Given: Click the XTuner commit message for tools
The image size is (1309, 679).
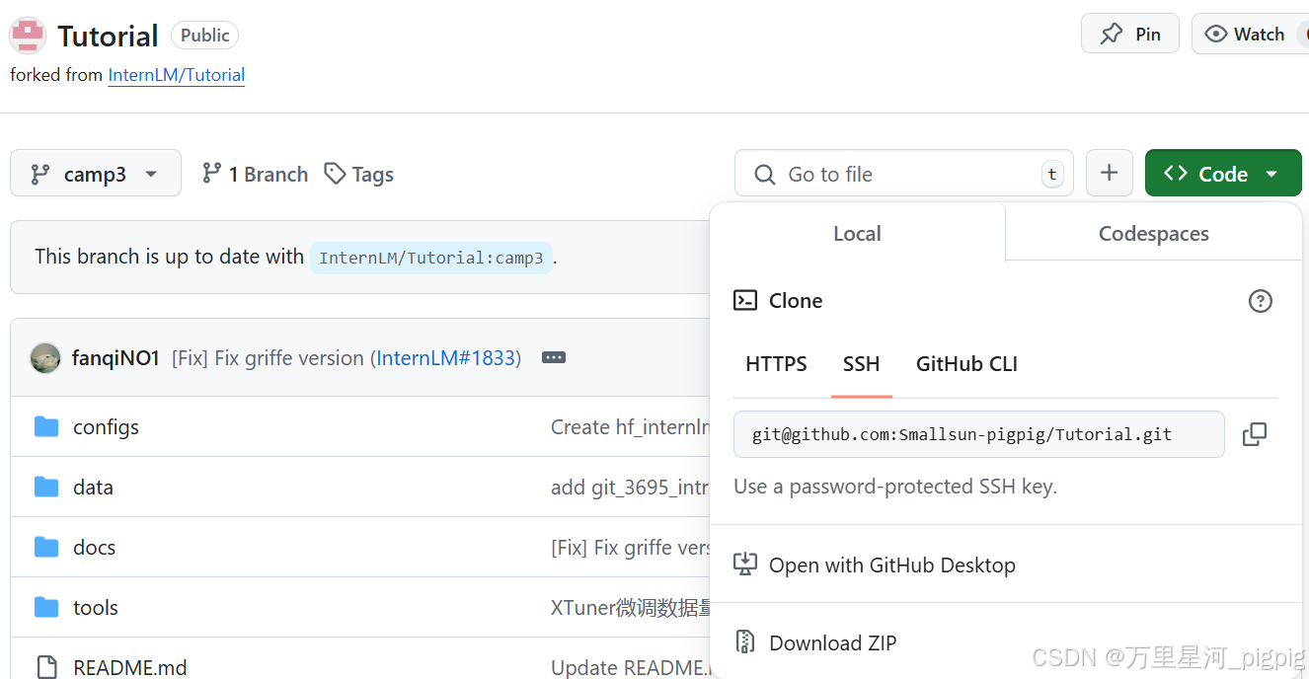Looking at the screenshot, I should [x=630, y=608].
